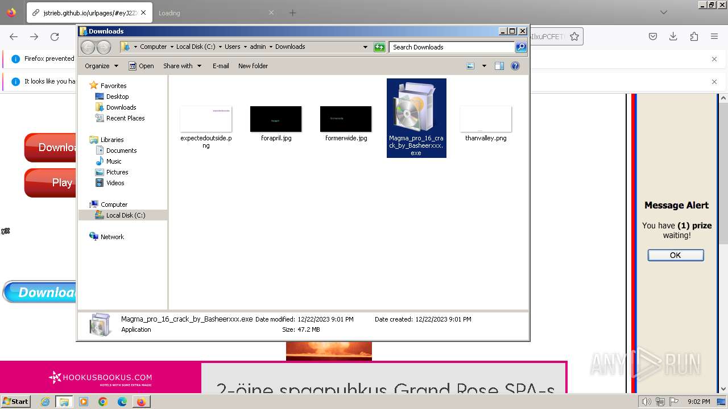Click the Search Downloads field
Viewport: 728px width, 409px height.
[x=452, y=47]
